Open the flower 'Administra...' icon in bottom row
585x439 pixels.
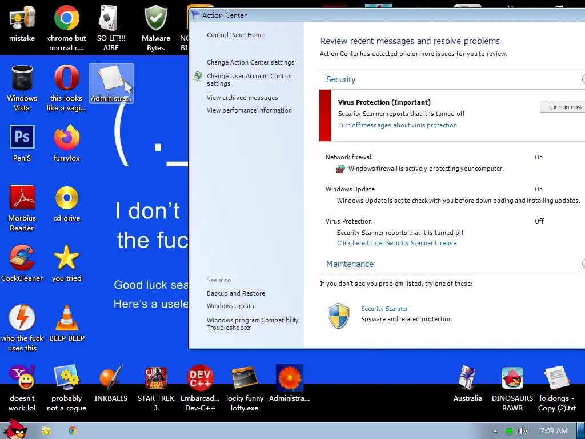289,384
